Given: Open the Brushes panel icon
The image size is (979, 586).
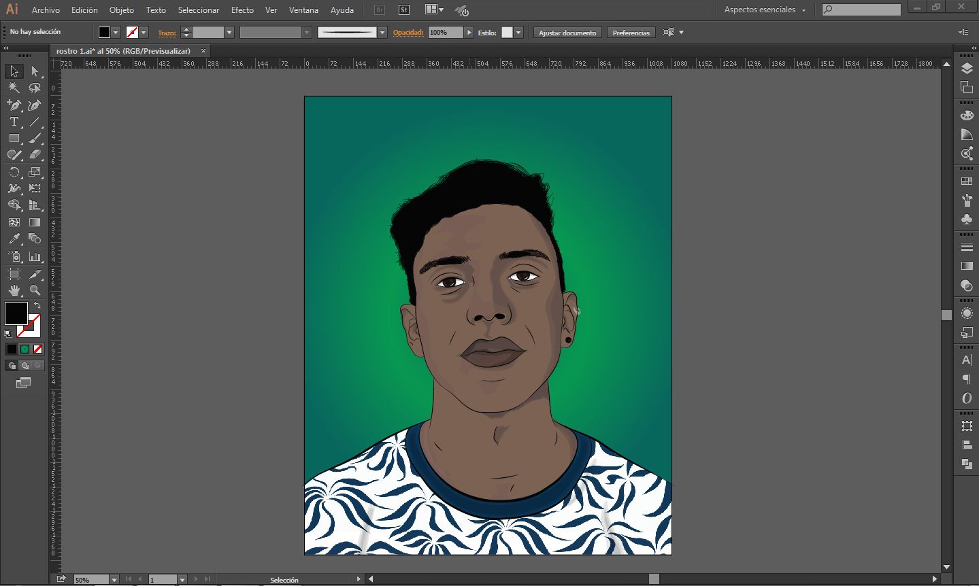Looking at the screenshot, I should coord(966,201).
